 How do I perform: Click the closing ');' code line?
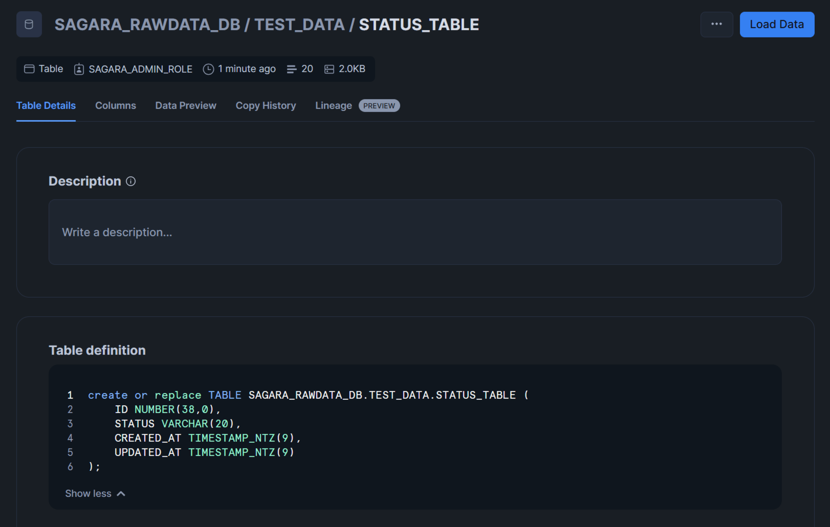[x=95, y=466]
